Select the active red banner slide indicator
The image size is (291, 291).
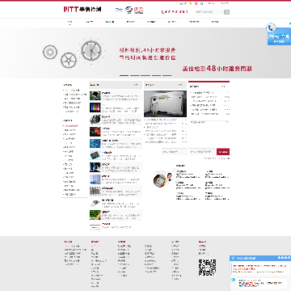pos(124,75)
